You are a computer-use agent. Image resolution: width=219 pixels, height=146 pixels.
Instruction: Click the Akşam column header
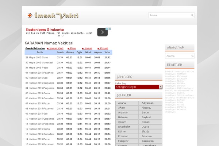click(98, 53)
